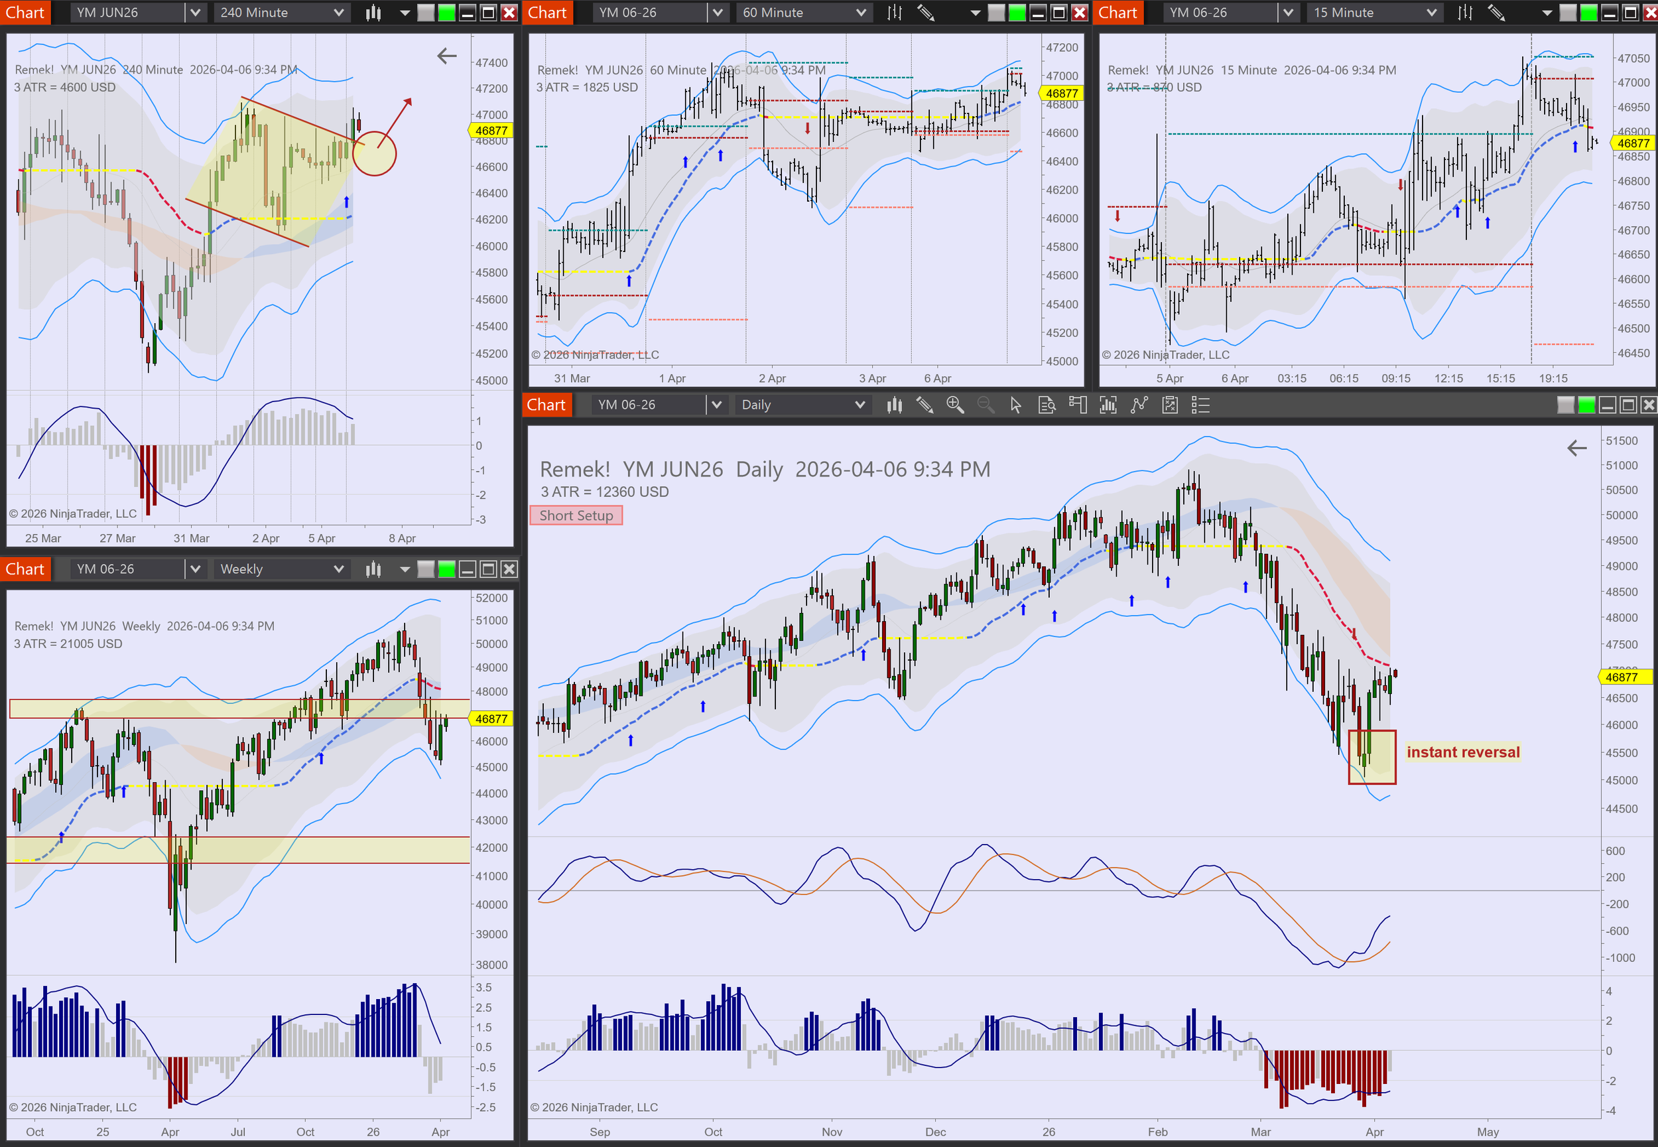Toggle the gray interval link on the Daily chart
Image resolution: width=1658 pixels, height=1147 pixels.
pos(1565,405)
